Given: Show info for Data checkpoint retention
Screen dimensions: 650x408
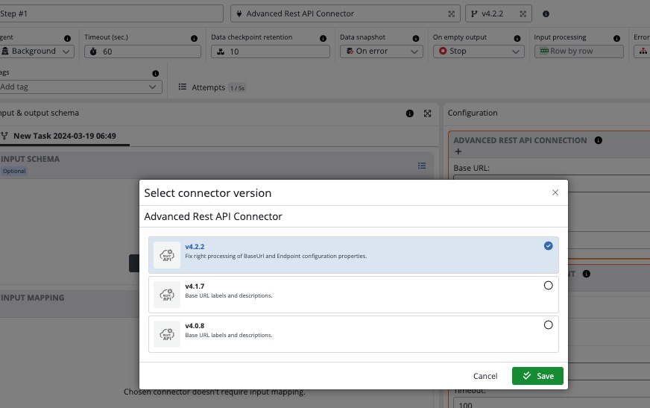Looking at the screenshot, I should click(323, 38).
